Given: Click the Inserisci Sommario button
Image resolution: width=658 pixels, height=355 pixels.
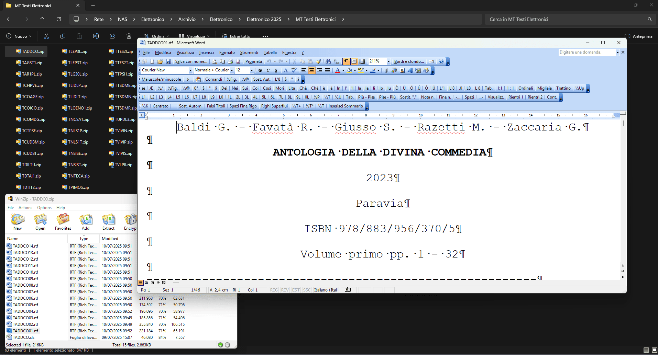Looking at the screenshot, I should (346, 106).
